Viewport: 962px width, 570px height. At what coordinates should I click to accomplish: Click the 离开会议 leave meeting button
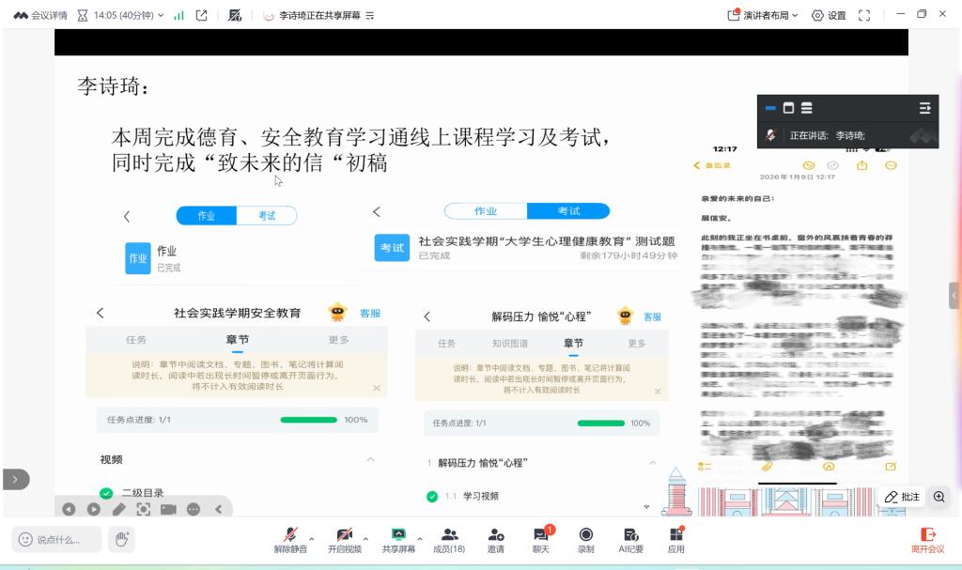[x=927, y=539]
